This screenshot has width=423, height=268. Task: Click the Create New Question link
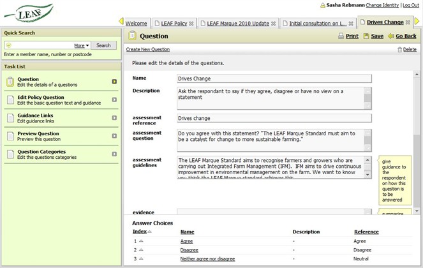pyautogui.click(x=148, y=49)
